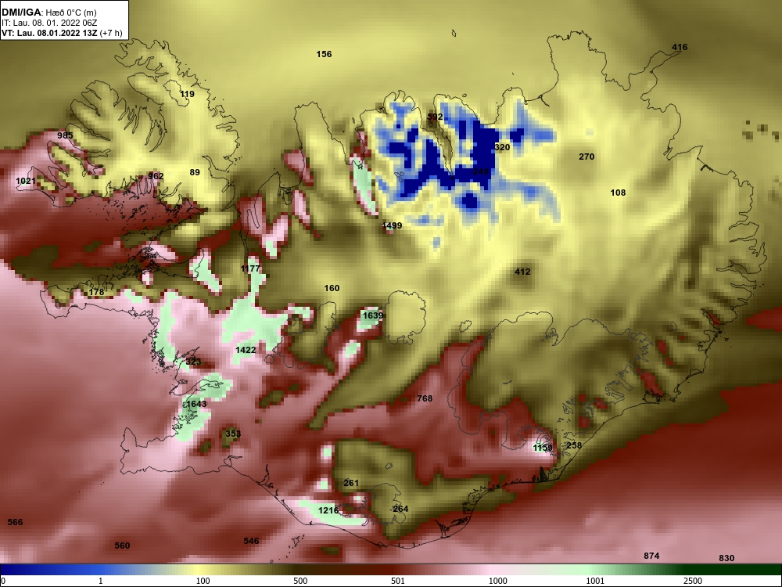Select the 874 value in the southeast ocean
The height and width of the screenshot is (587, 782).
click(652, 556)
